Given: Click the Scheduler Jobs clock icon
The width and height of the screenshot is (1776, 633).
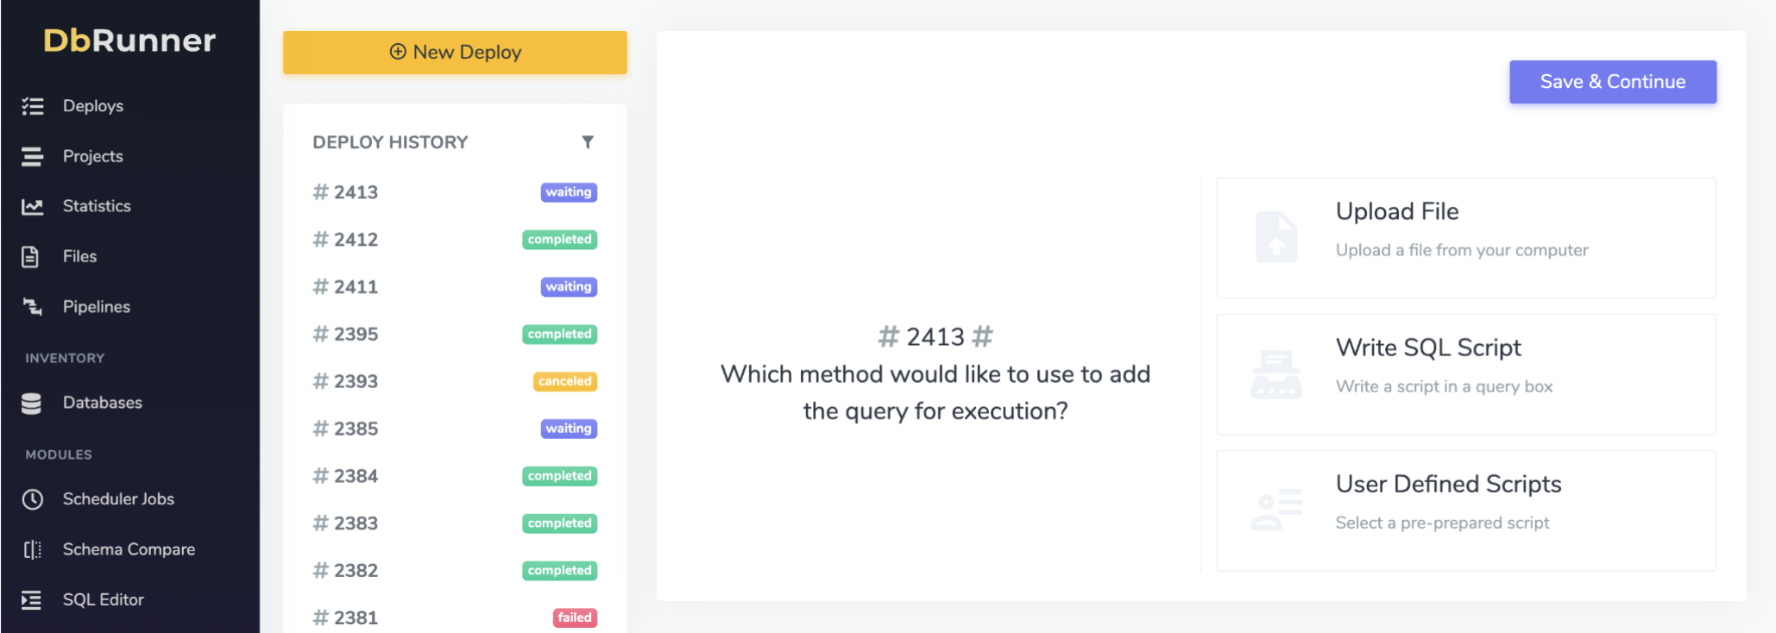Looking at the screenshot, I should point(33,499).
